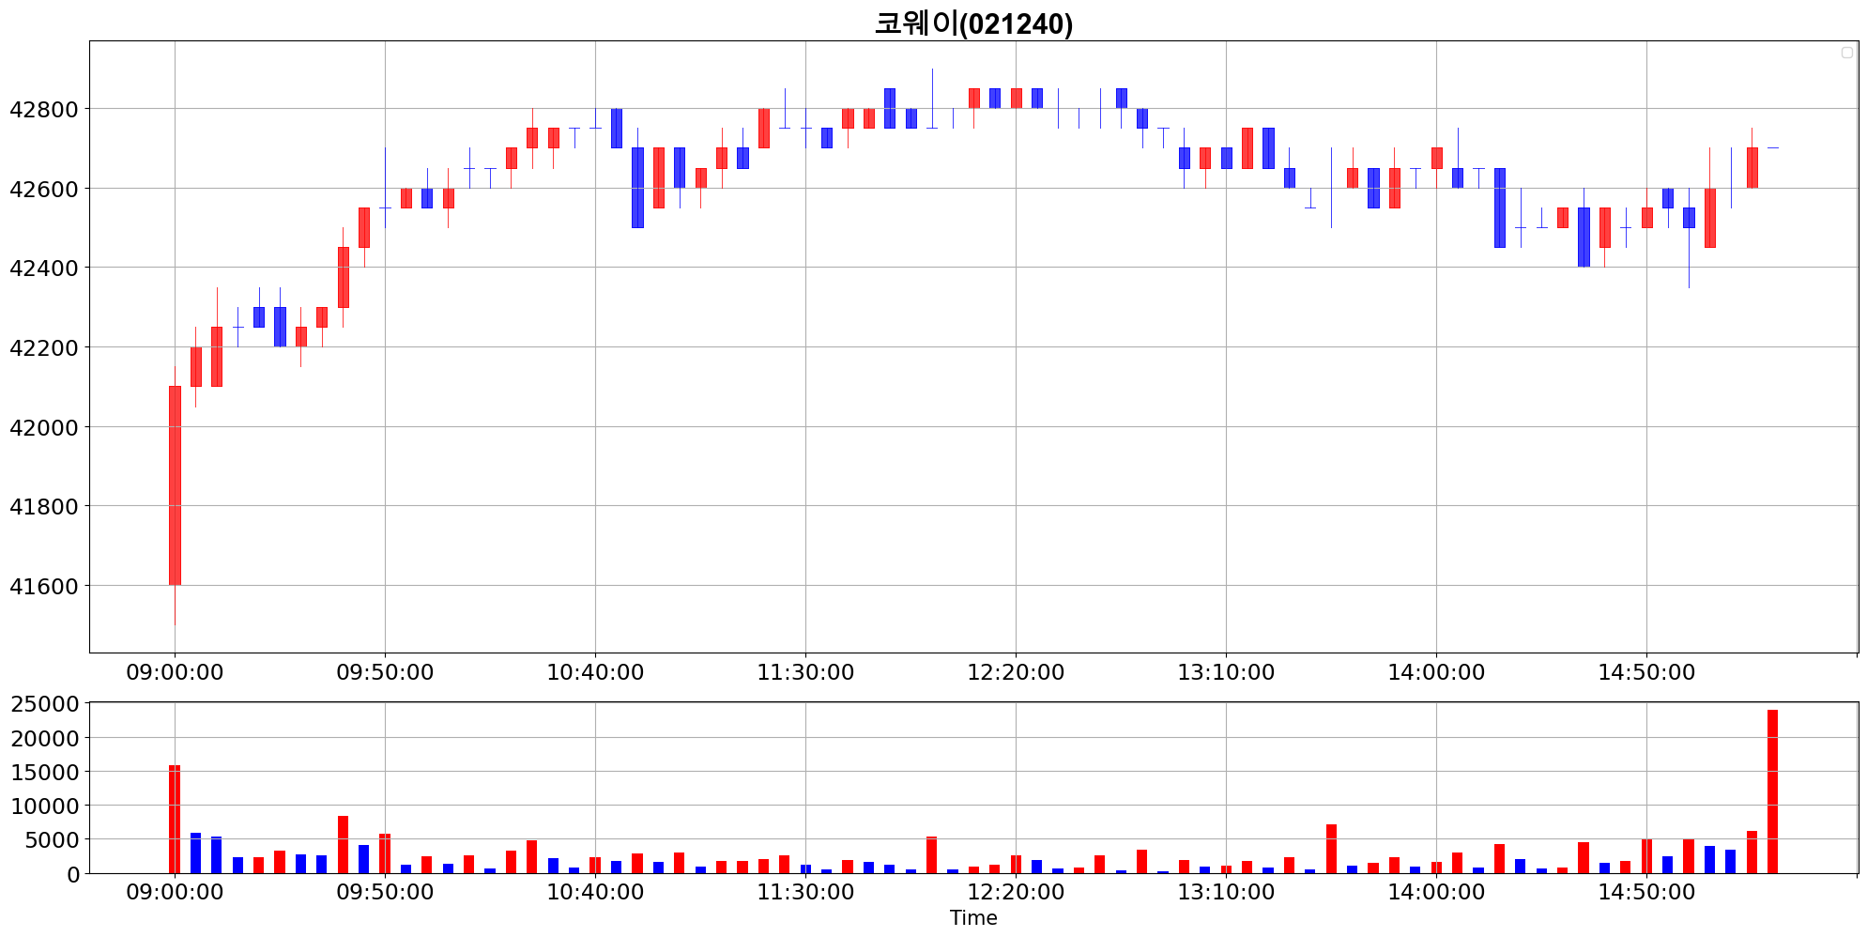Screen dimensions: 1867x937
Task: Click the 41800 price axis label
Action: click(44, 507)
